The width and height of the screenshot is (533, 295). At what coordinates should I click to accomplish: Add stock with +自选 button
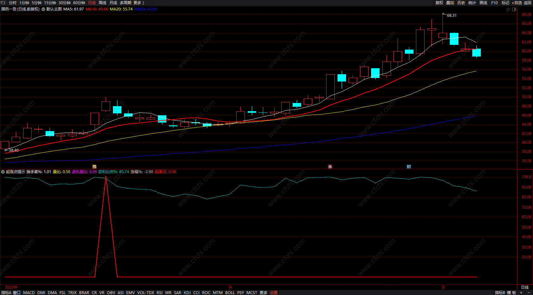[517, 3]
